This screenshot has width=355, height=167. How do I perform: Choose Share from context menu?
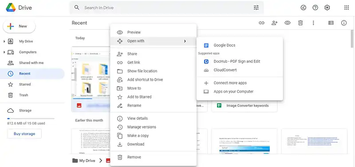[x=153, y=54]
